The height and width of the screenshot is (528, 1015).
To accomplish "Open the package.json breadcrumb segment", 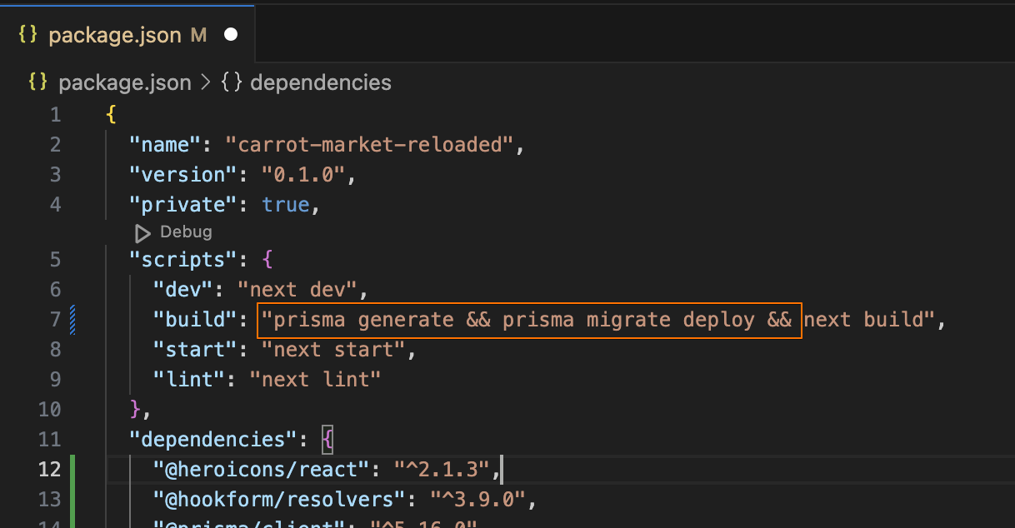I will point(124,82).
